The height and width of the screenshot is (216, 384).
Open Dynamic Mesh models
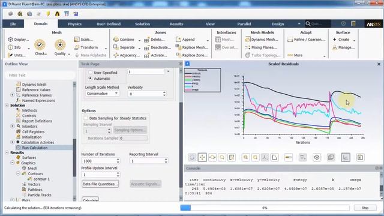tap(262, 40)
